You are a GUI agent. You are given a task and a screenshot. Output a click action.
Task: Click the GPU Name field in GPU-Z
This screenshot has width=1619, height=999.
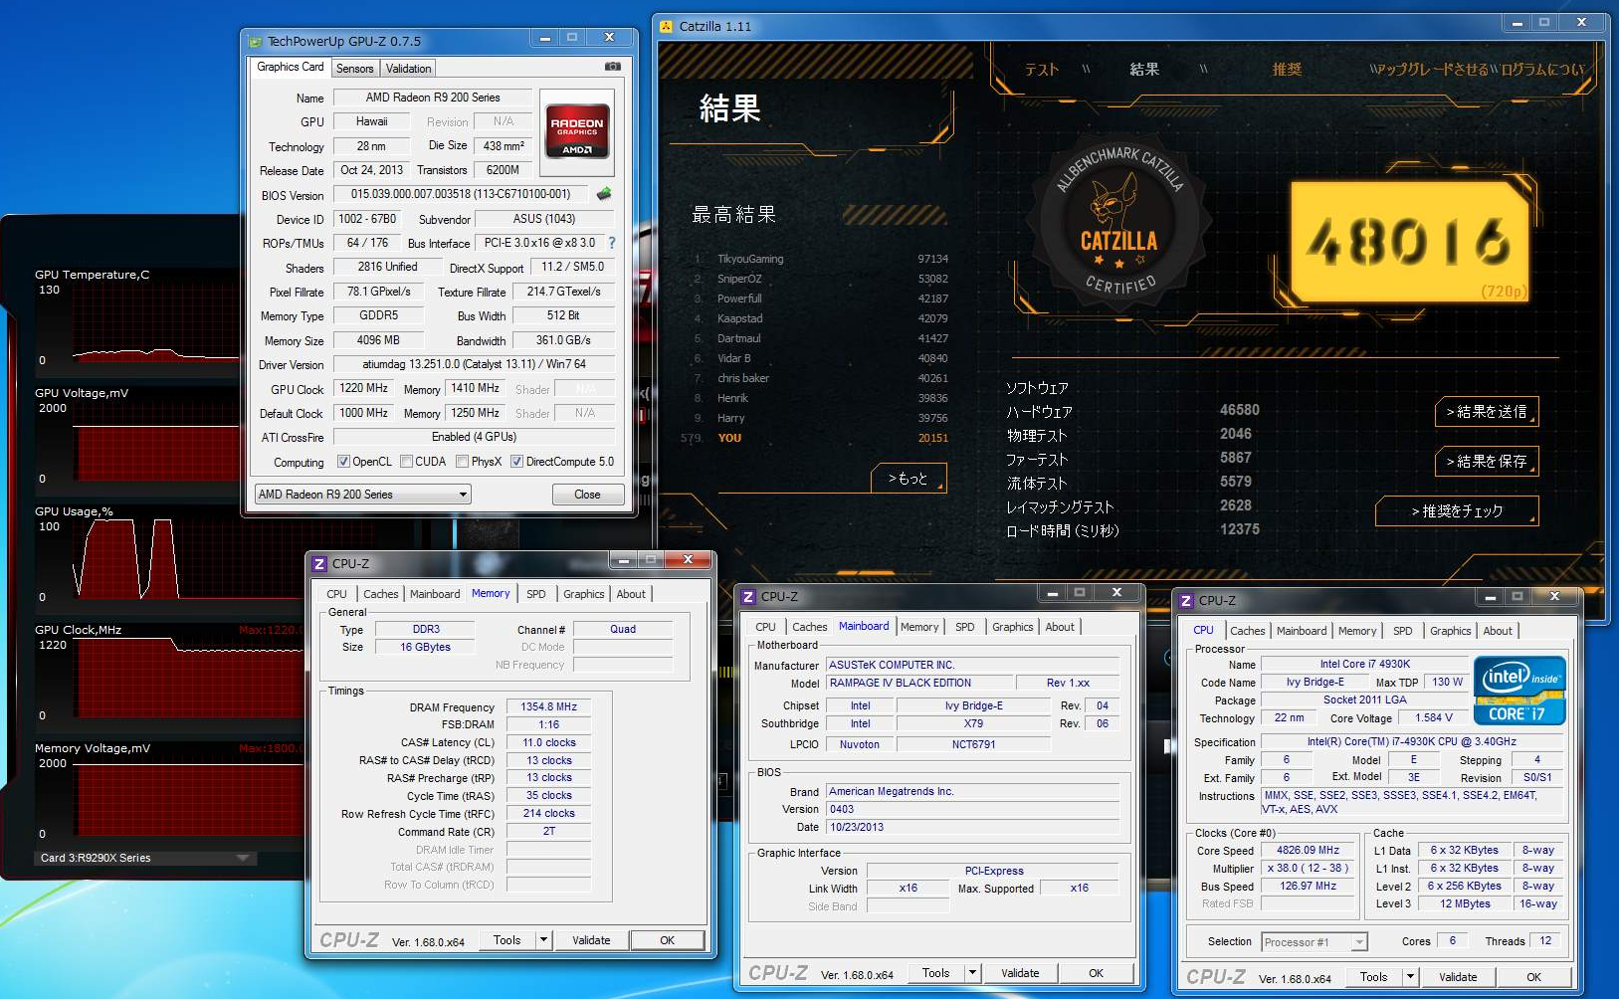pos(433,98)
